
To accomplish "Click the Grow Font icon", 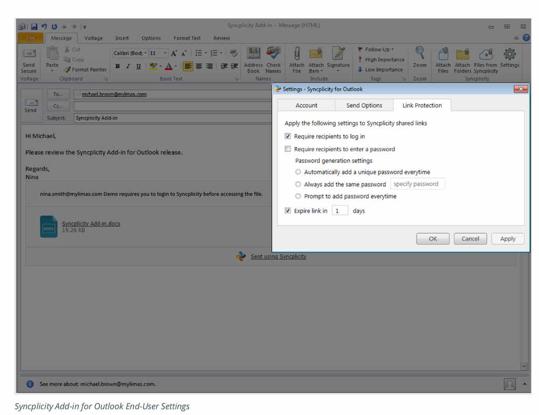I will click(x=174, y=53).
